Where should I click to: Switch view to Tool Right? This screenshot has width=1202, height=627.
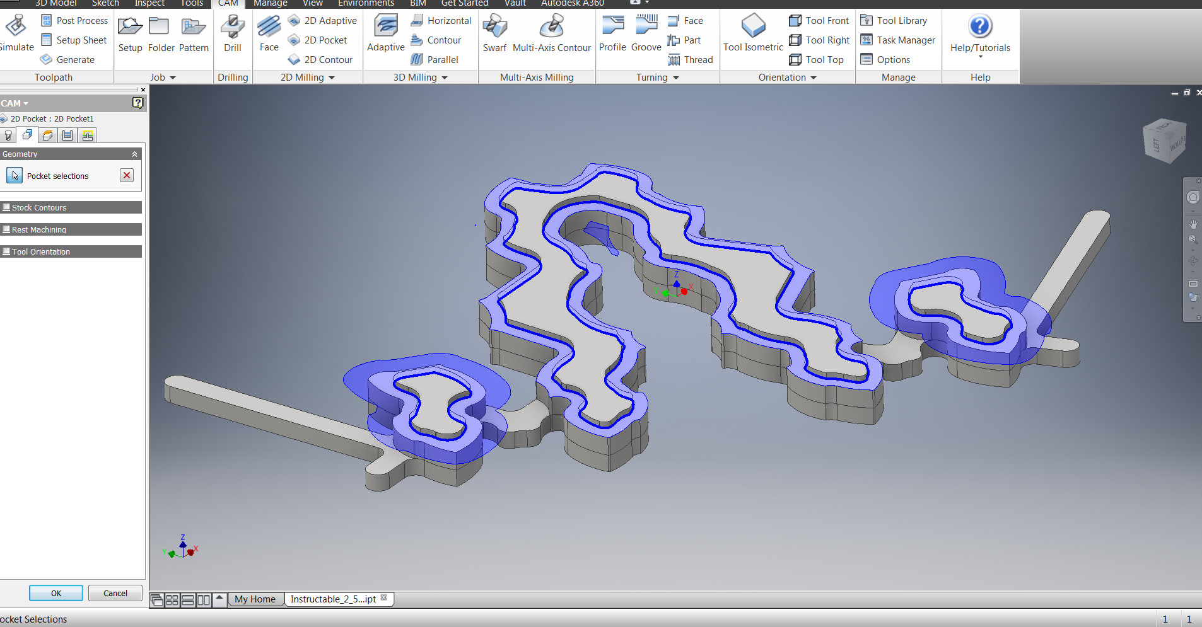click(819, 40)
